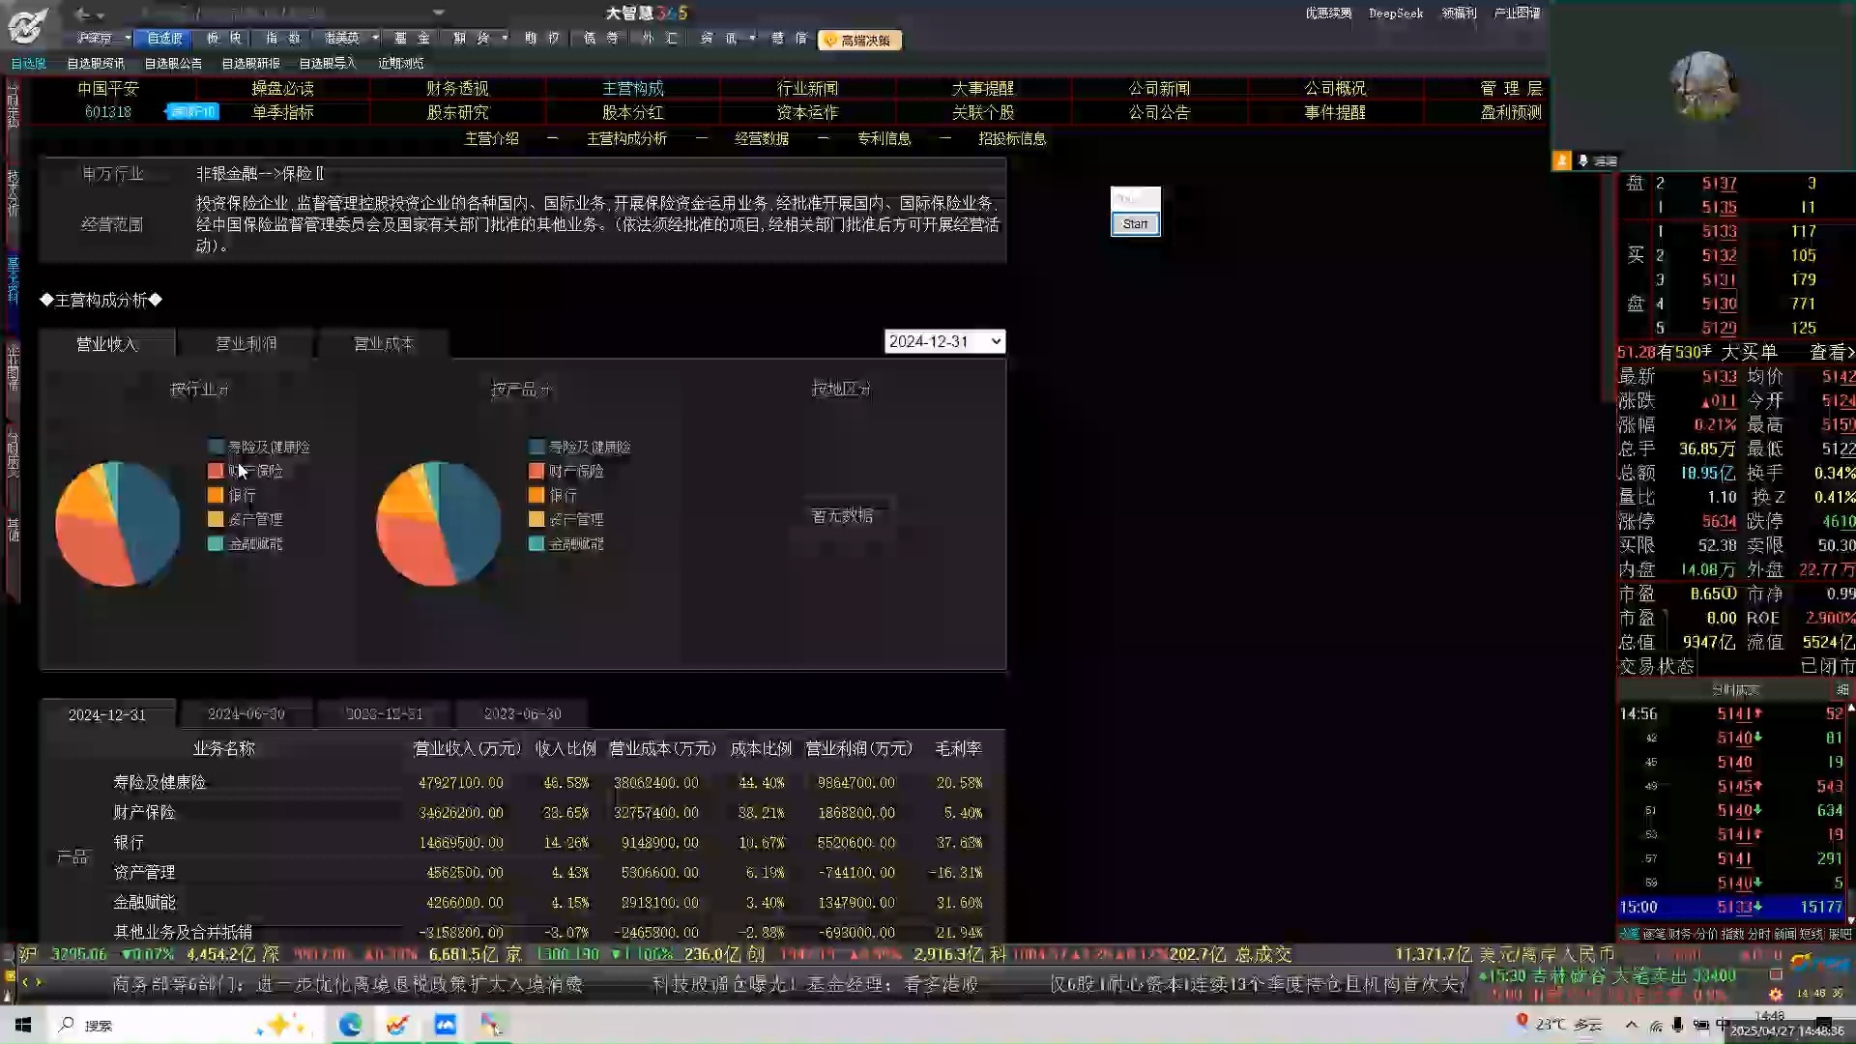Expand the title bar dropdown arrow
The height and width of the screenshot is (1044, 1856).
[439, 13]
